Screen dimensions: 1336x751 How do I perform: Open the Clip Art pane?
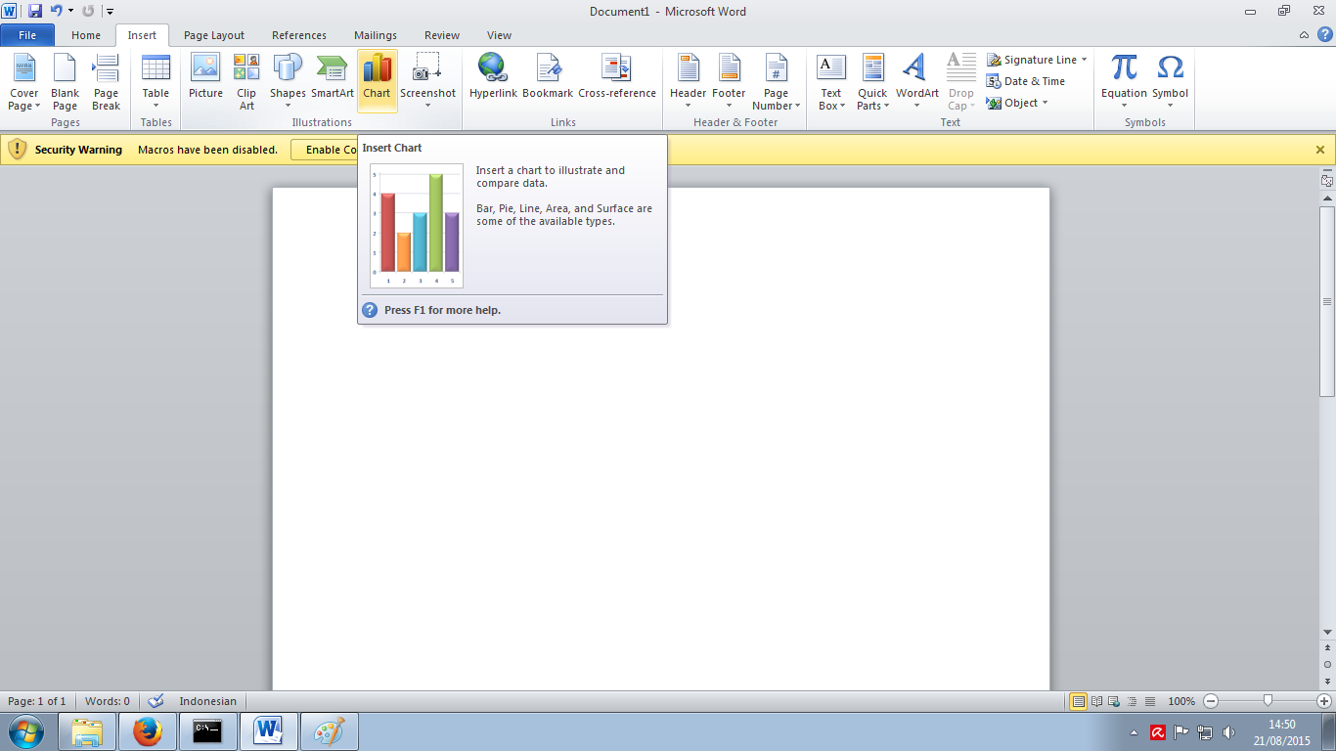[246, 82]
